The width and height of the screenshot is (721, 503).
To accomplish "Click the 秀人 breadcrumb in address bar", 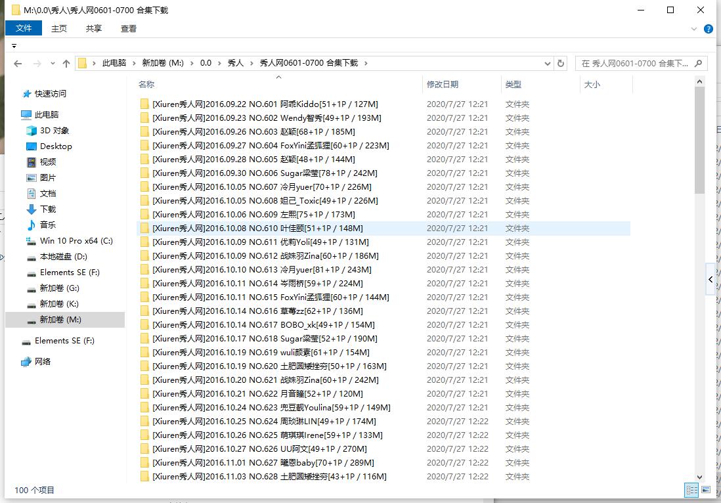I will [235, 63].
